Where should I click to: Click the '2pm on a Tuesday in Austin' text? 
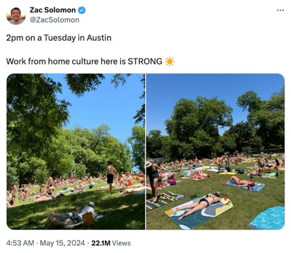59,38
